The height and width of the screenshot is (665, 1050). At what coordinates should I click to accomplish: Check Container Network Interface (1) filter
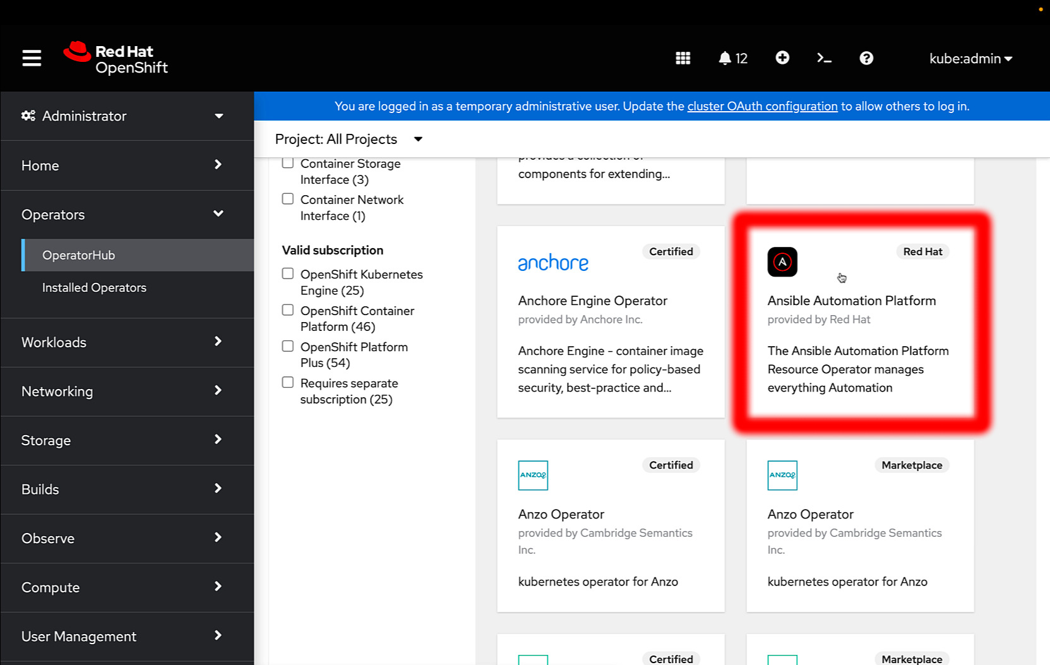pyautogui.click(x=288, y=199)
